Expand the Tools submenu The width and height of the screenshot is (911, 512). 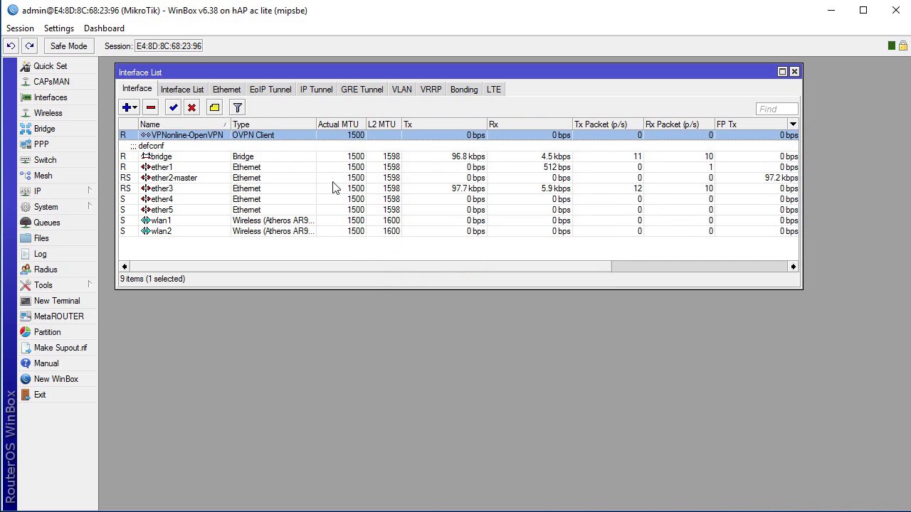57,285
